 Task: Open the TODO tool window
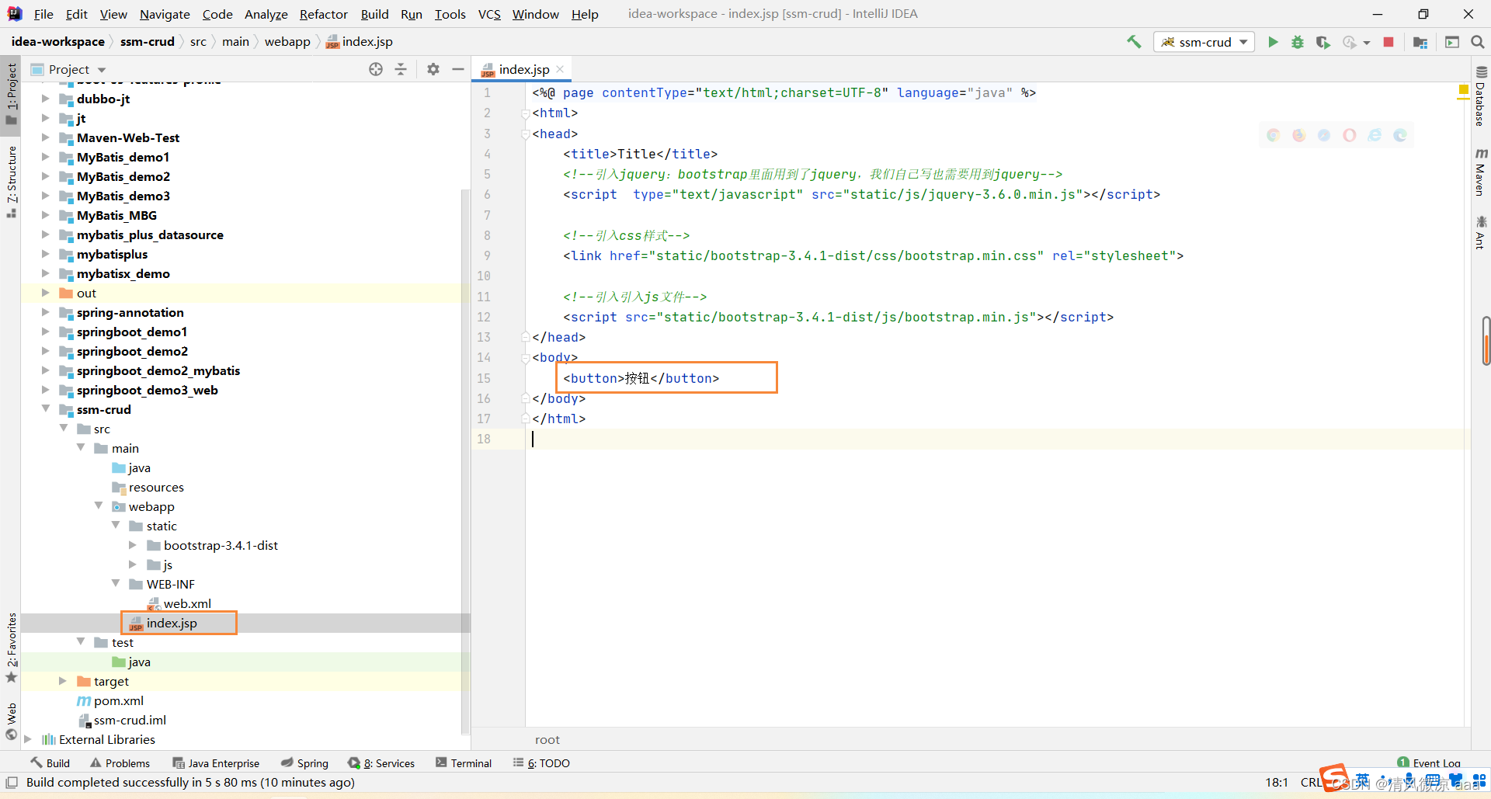pos(541,763)
